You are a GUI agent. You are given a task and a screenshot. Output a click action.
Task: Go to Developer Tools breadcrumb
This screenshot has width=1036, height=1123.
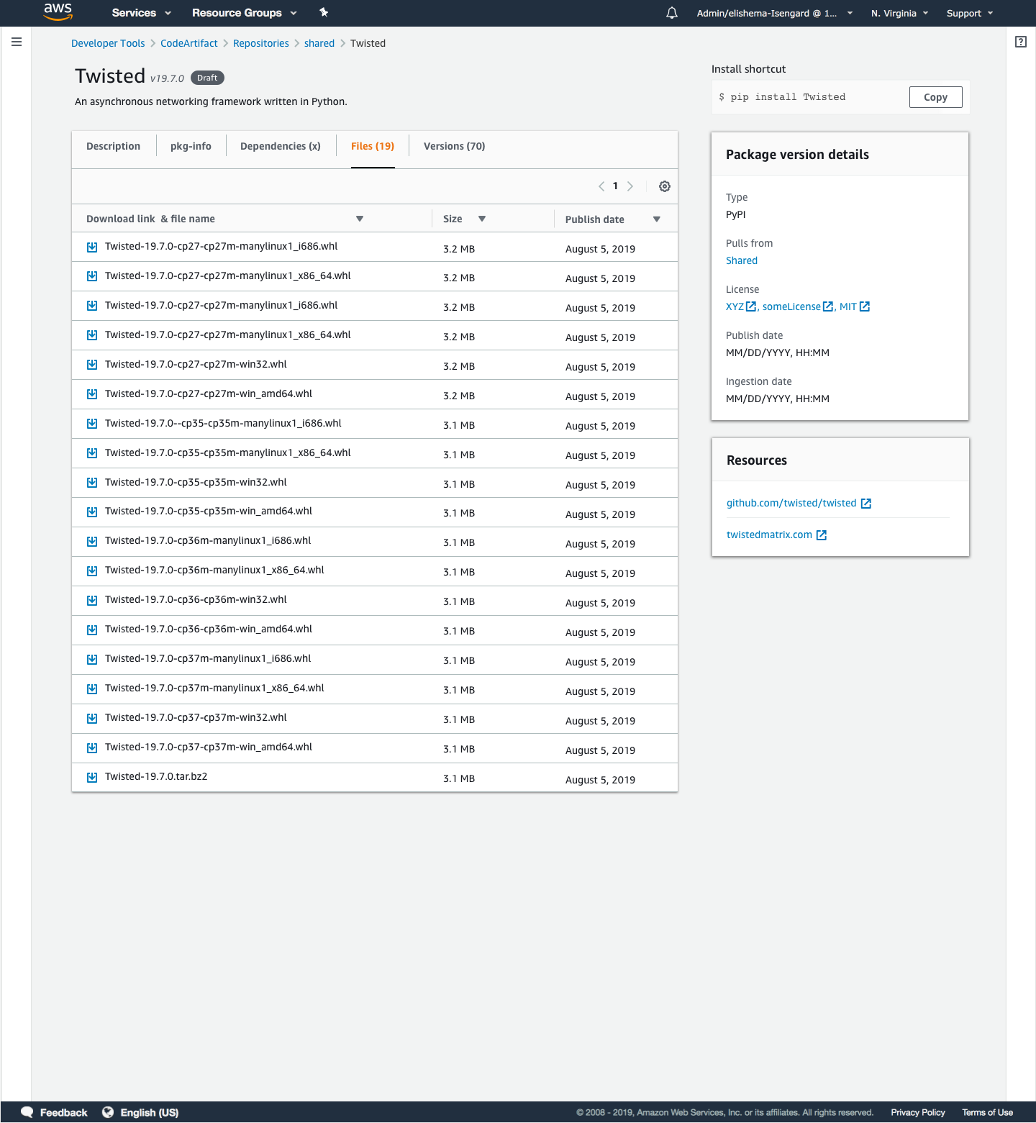coord(108,43)
